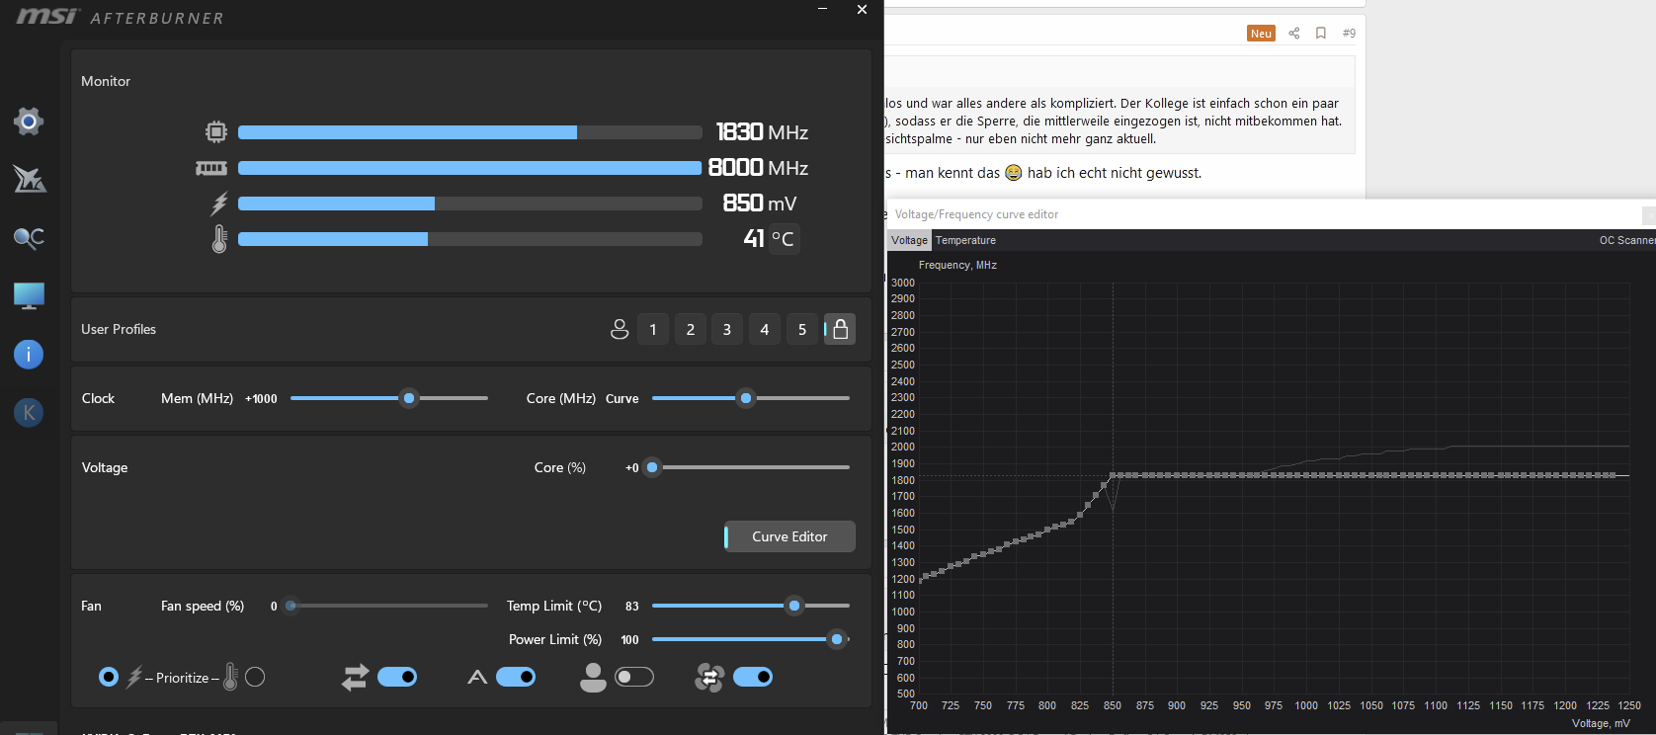This screenshot has height=735, width=1656.
Task: Click the Core voltage value +0
Action: (632, 468)
